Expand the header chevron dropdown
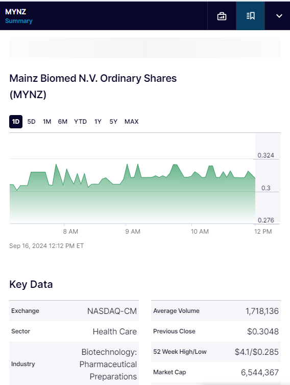 coord(279,16)
